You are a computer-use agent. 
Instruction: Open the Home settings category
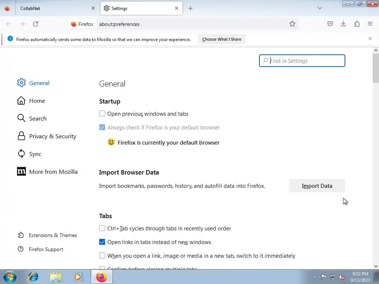[x=31, y=101]
